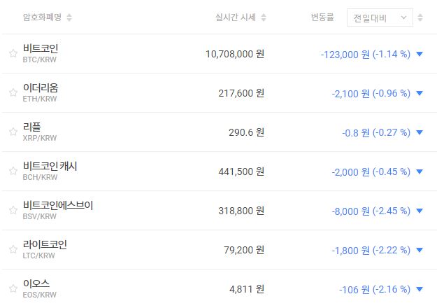
Task: Expand Bitcoin row's blue down arrow
Action: [420, 54]
